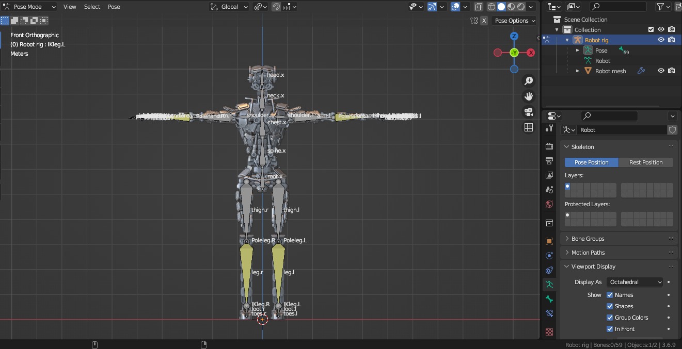
Task: Open snapping options dropdown
Action: click(x=291, y=7)
